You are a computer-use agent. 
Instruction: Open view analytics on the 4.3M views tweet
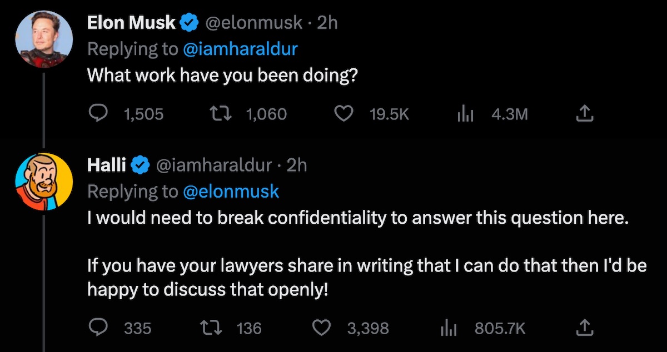point(465,114)
